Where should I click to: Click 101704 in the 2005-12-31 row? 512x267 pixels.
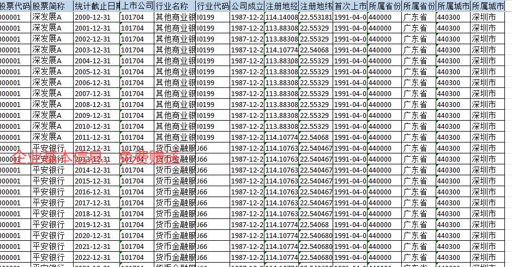pos(137,72)
